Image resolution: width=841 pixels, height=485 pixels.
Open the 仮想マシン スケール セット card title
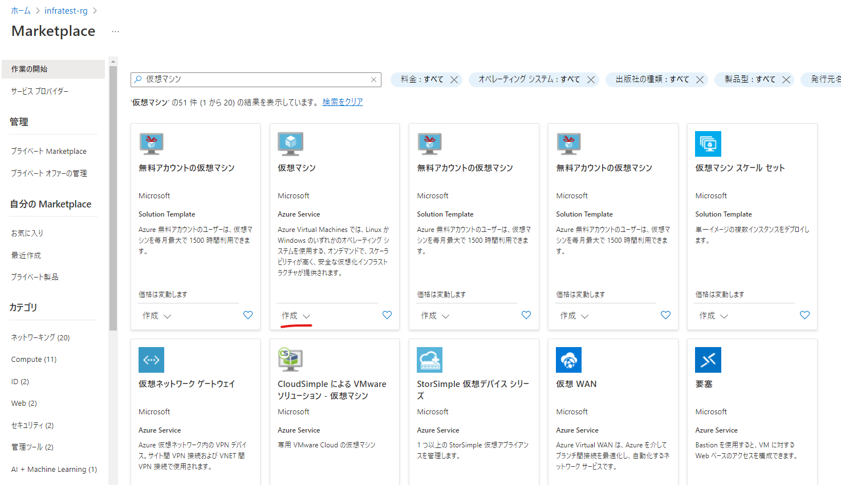[x=740, y=168]
